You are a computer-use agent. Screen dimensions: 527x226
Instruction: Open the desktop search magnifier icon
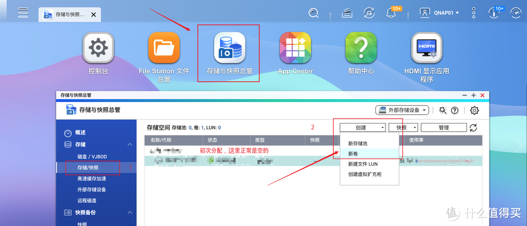tap(314, 13)
